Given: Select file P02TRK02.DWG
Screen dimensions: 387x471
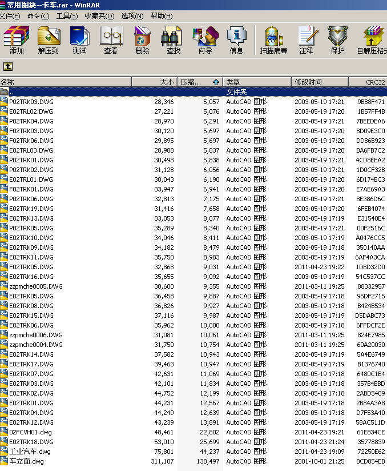Looking at the screenshot, I should (31, 170).
